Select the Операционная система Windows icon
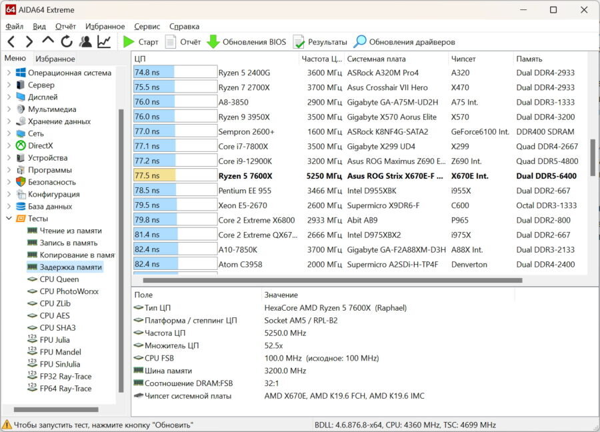600x432 pixels. click(21, 73)
